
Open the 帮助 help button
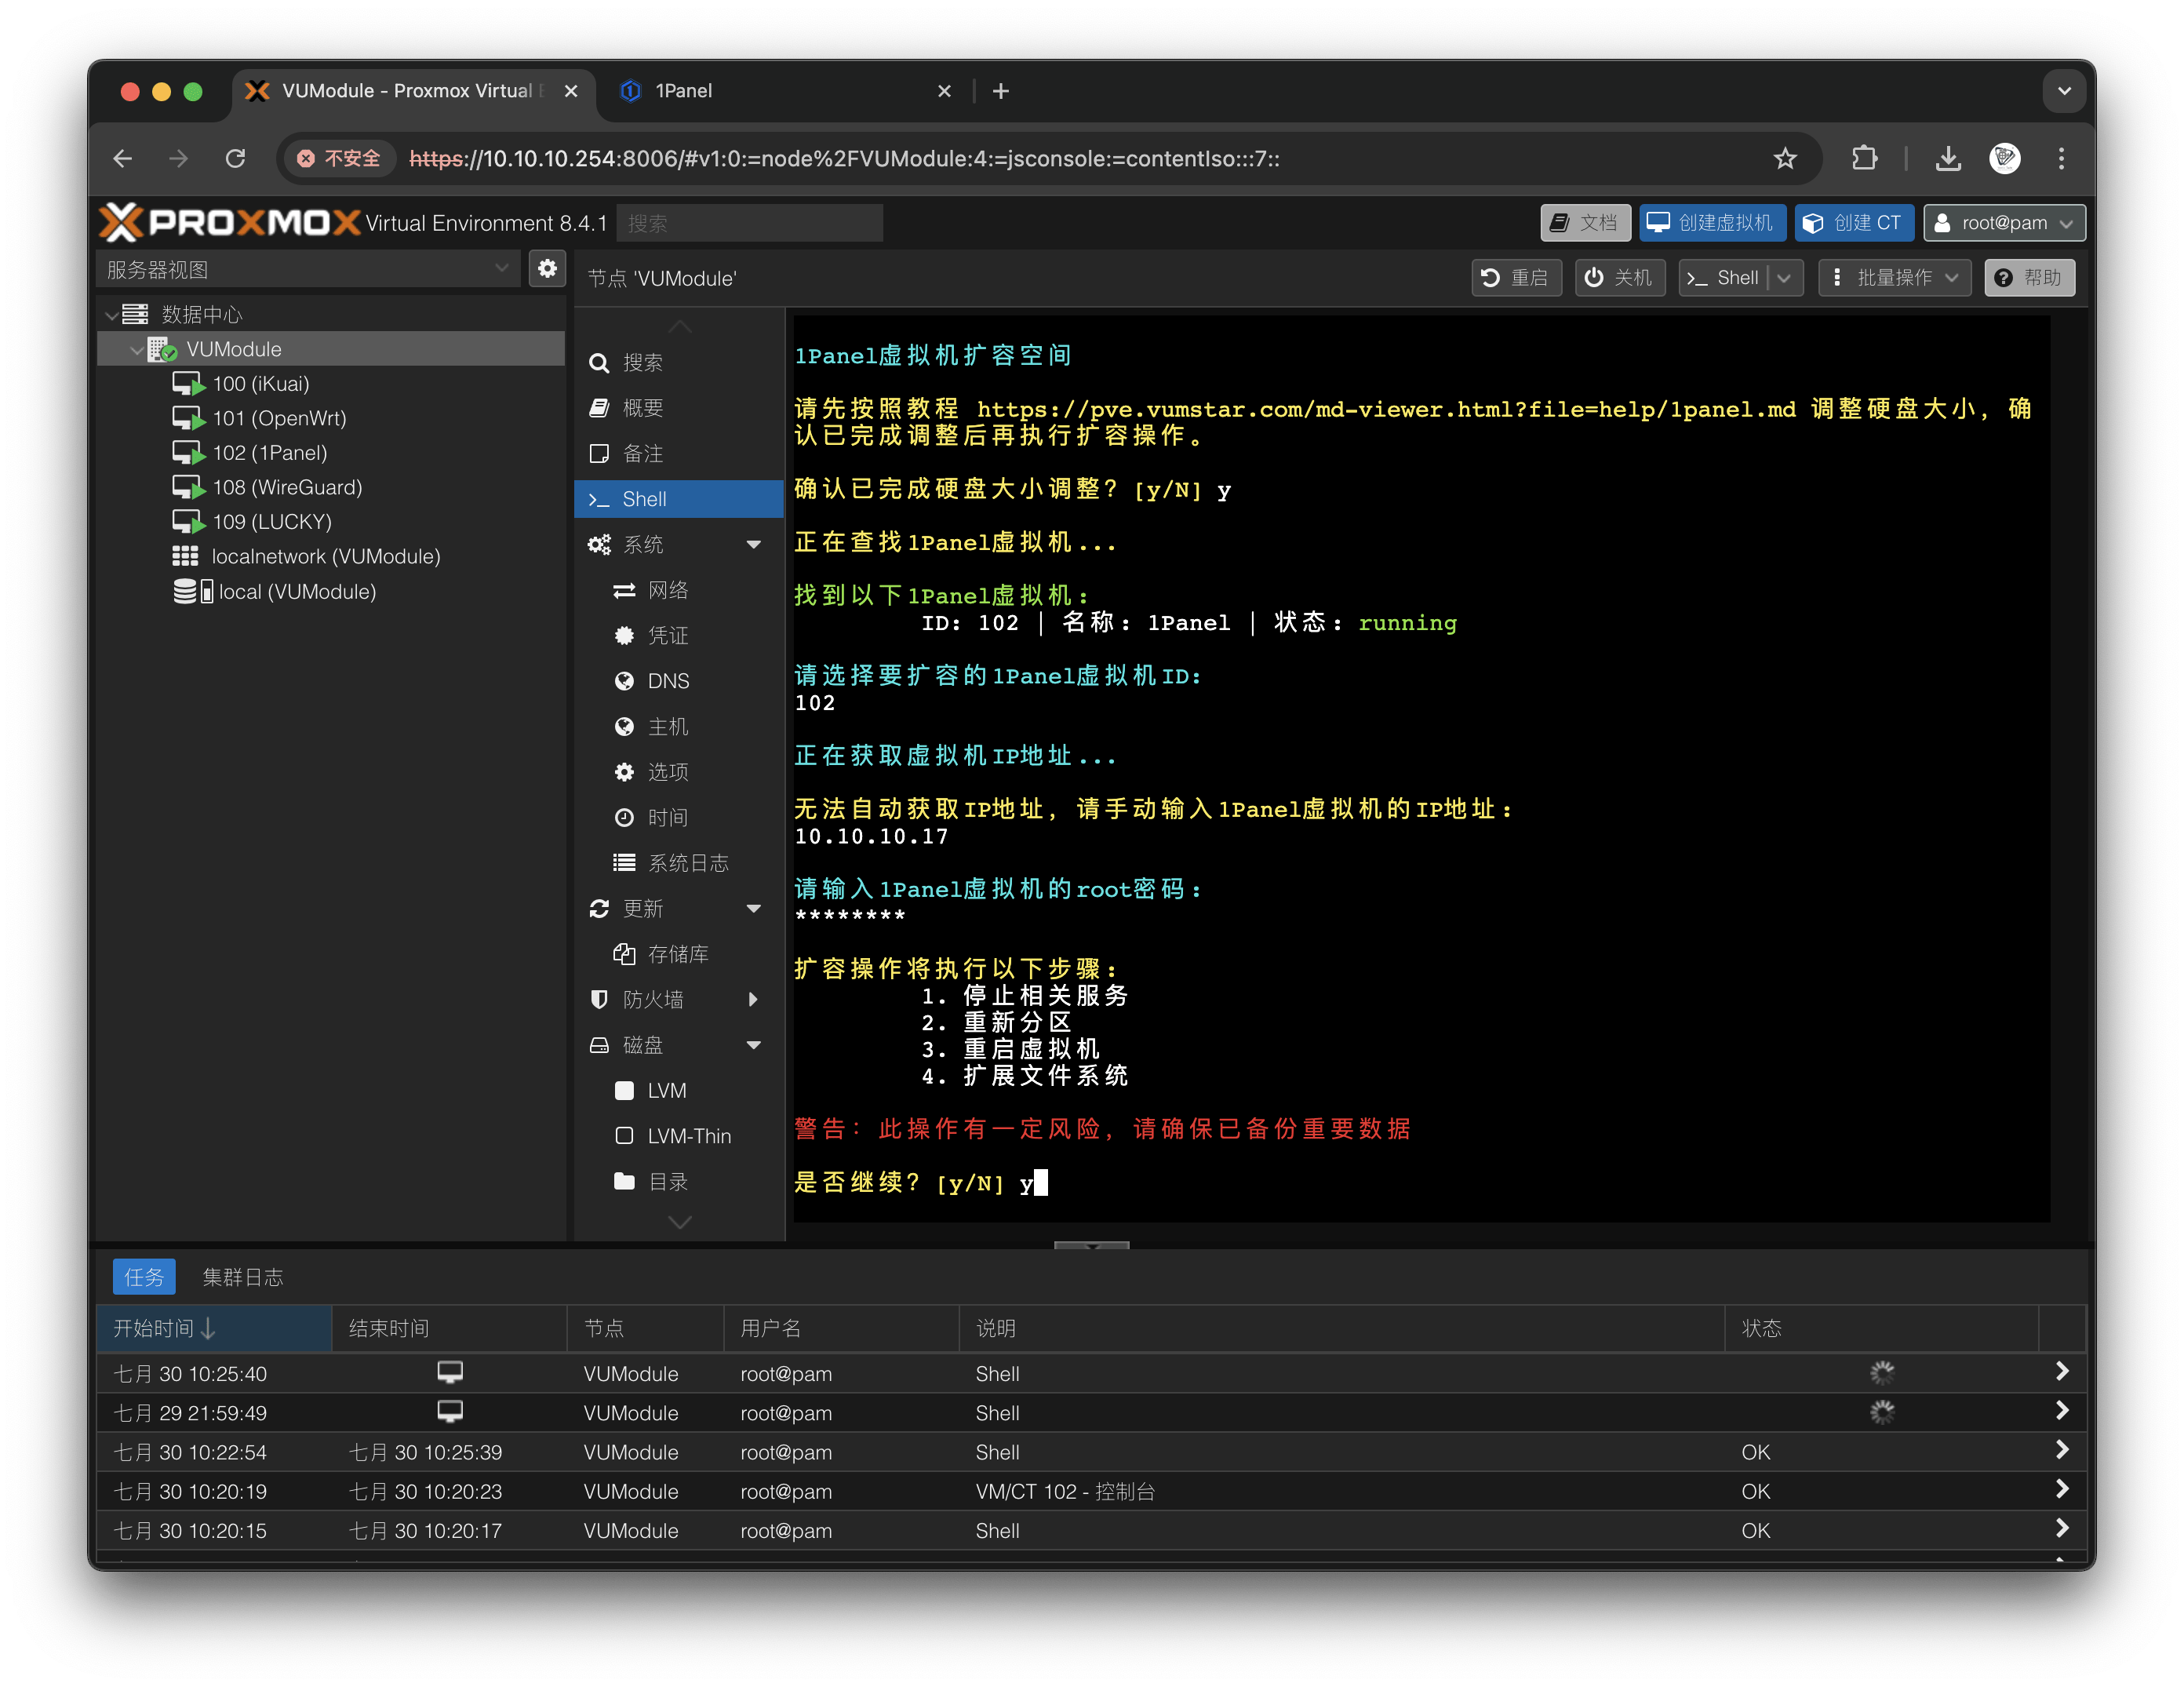click(x=2028, y=278)
